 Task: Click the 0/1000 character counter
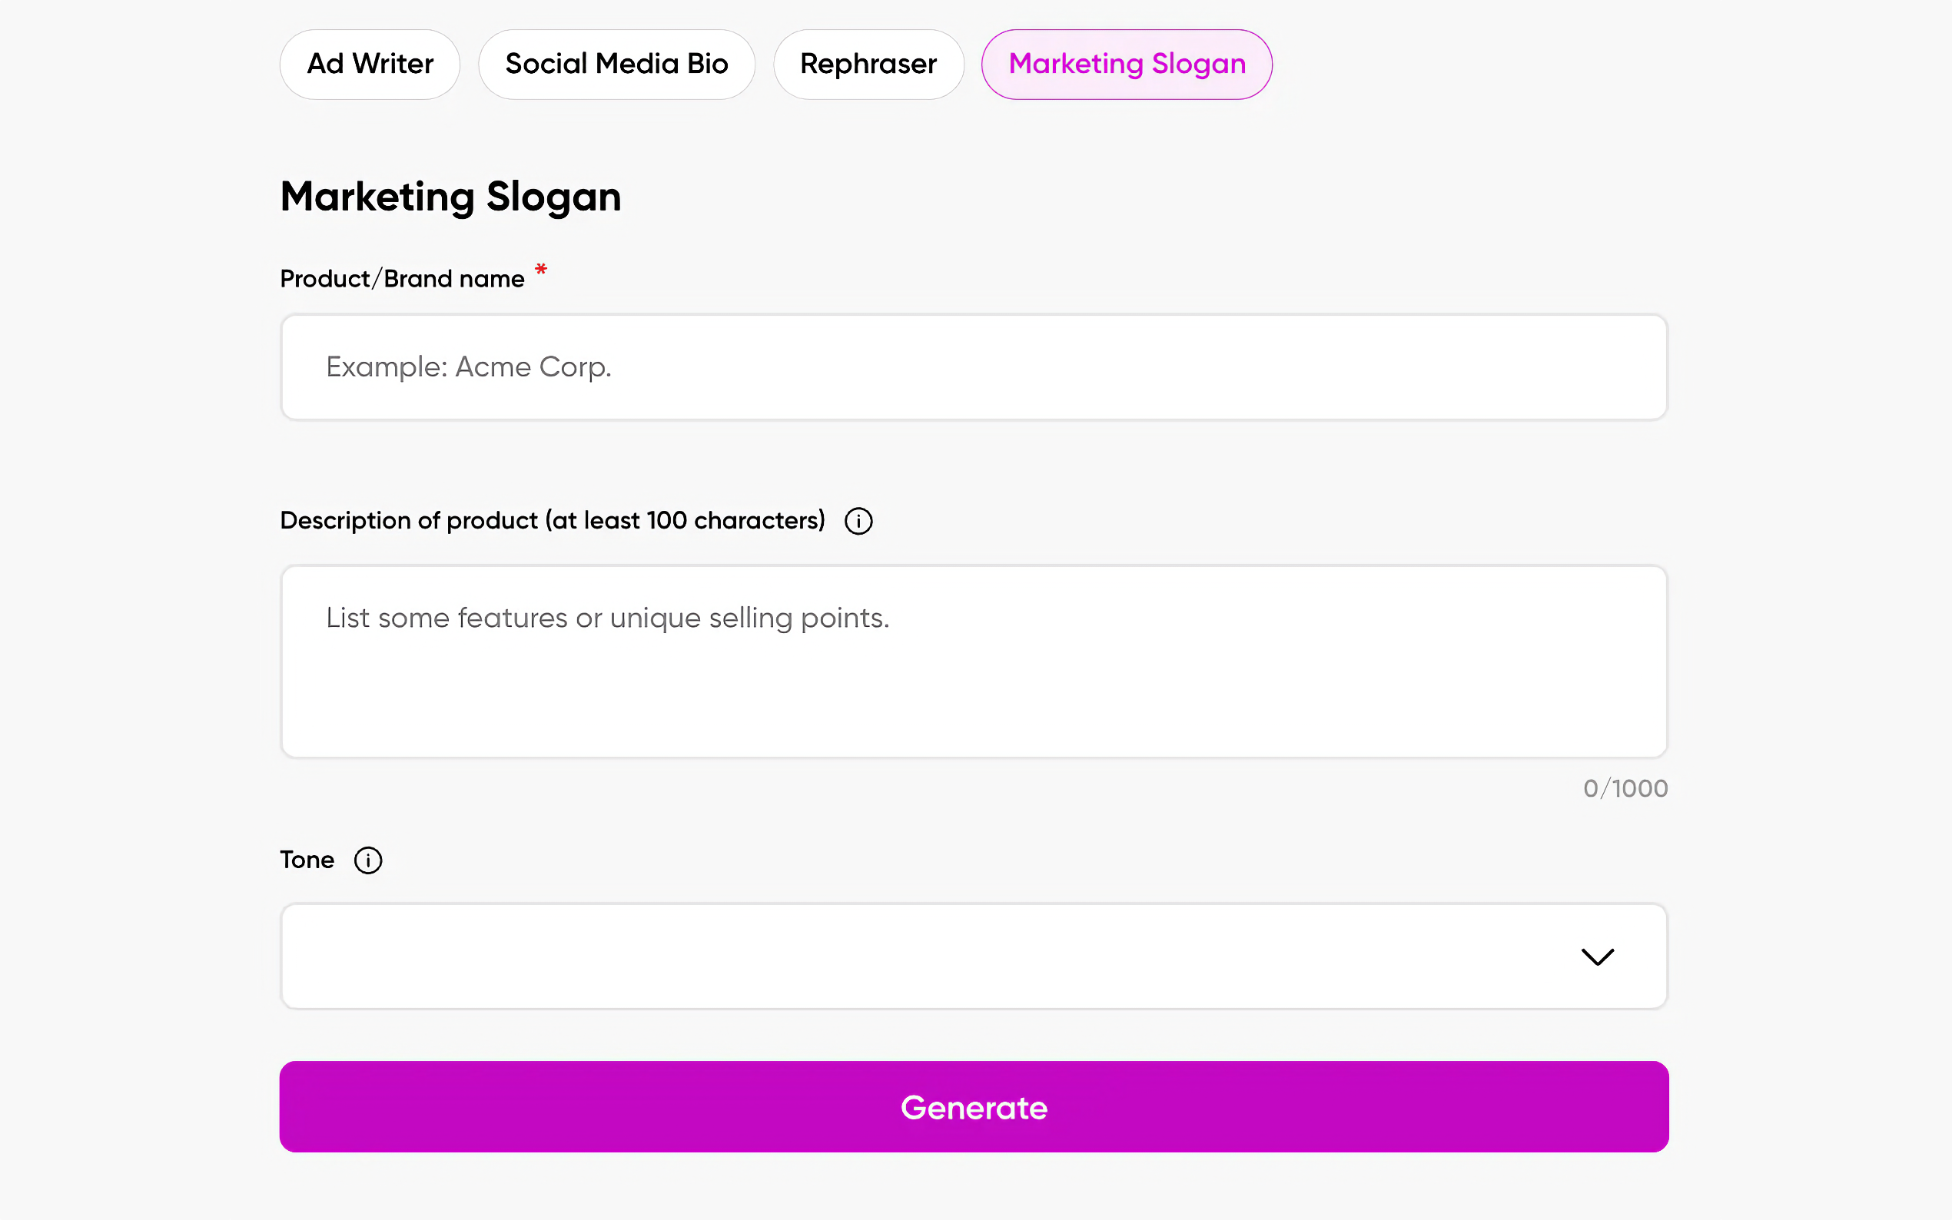(1625, 788)
